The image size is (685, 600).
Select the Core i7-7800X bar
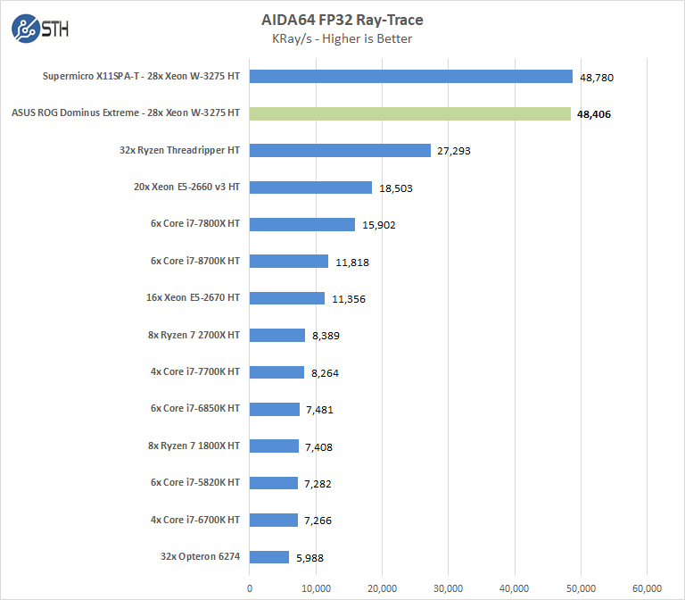[x=302, y=224]
